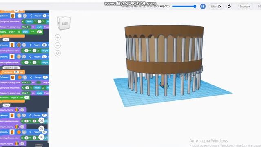Click empty green angle slot after Ось X

click(x=38, y=82)
